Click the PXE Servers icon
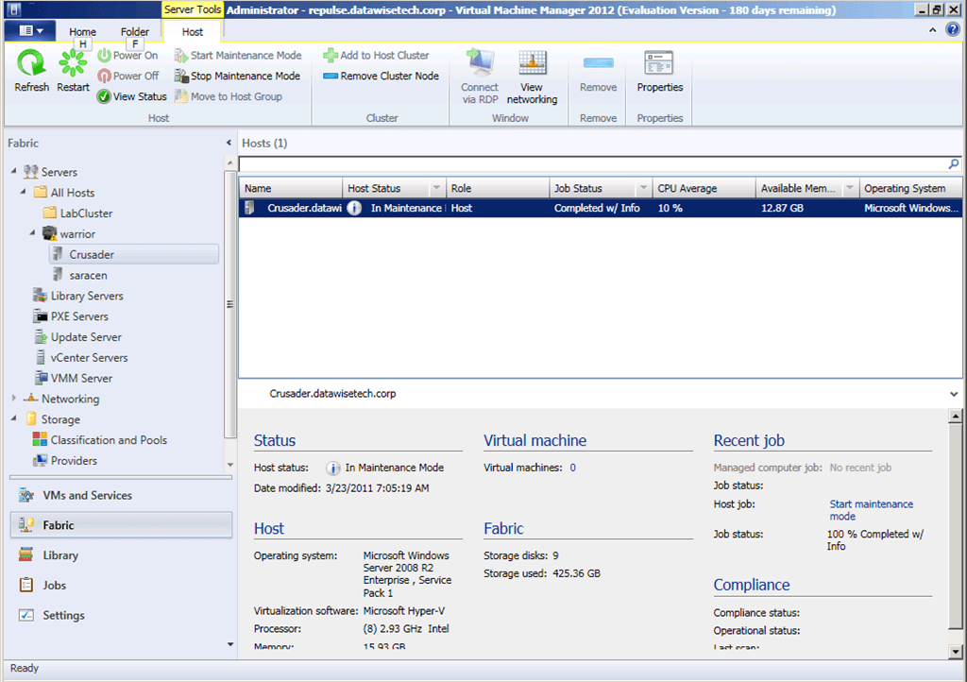Image resolution: width=967 pixels, height=682 pixels. (40, 316)
